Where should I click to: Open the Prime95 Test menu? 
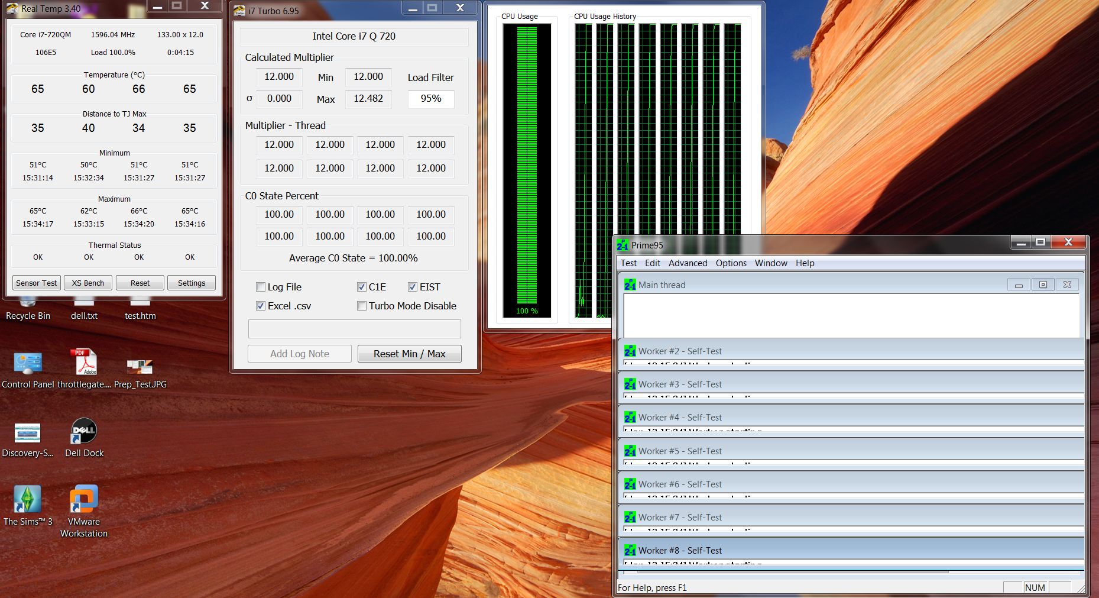628,263
